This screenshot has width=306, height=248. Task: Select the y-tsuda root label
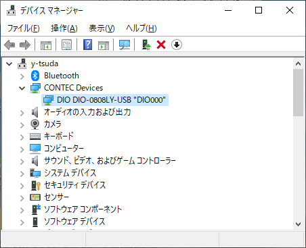tap(45, 64)
